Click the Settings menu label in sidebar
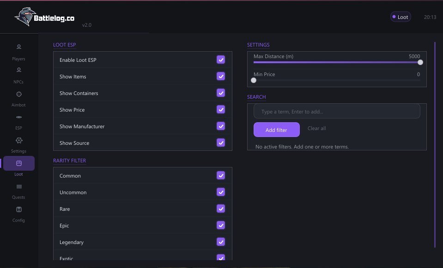 click(18, 151)
